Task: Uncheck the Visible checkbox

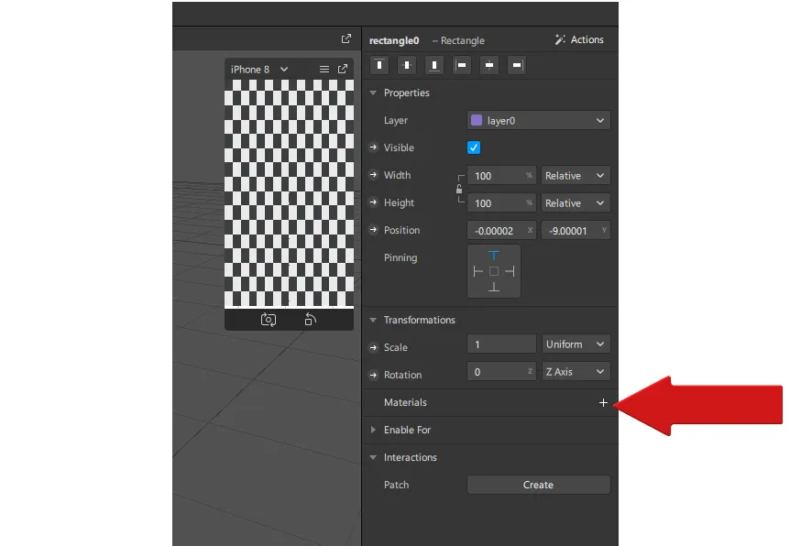Action: pos(474,147)
